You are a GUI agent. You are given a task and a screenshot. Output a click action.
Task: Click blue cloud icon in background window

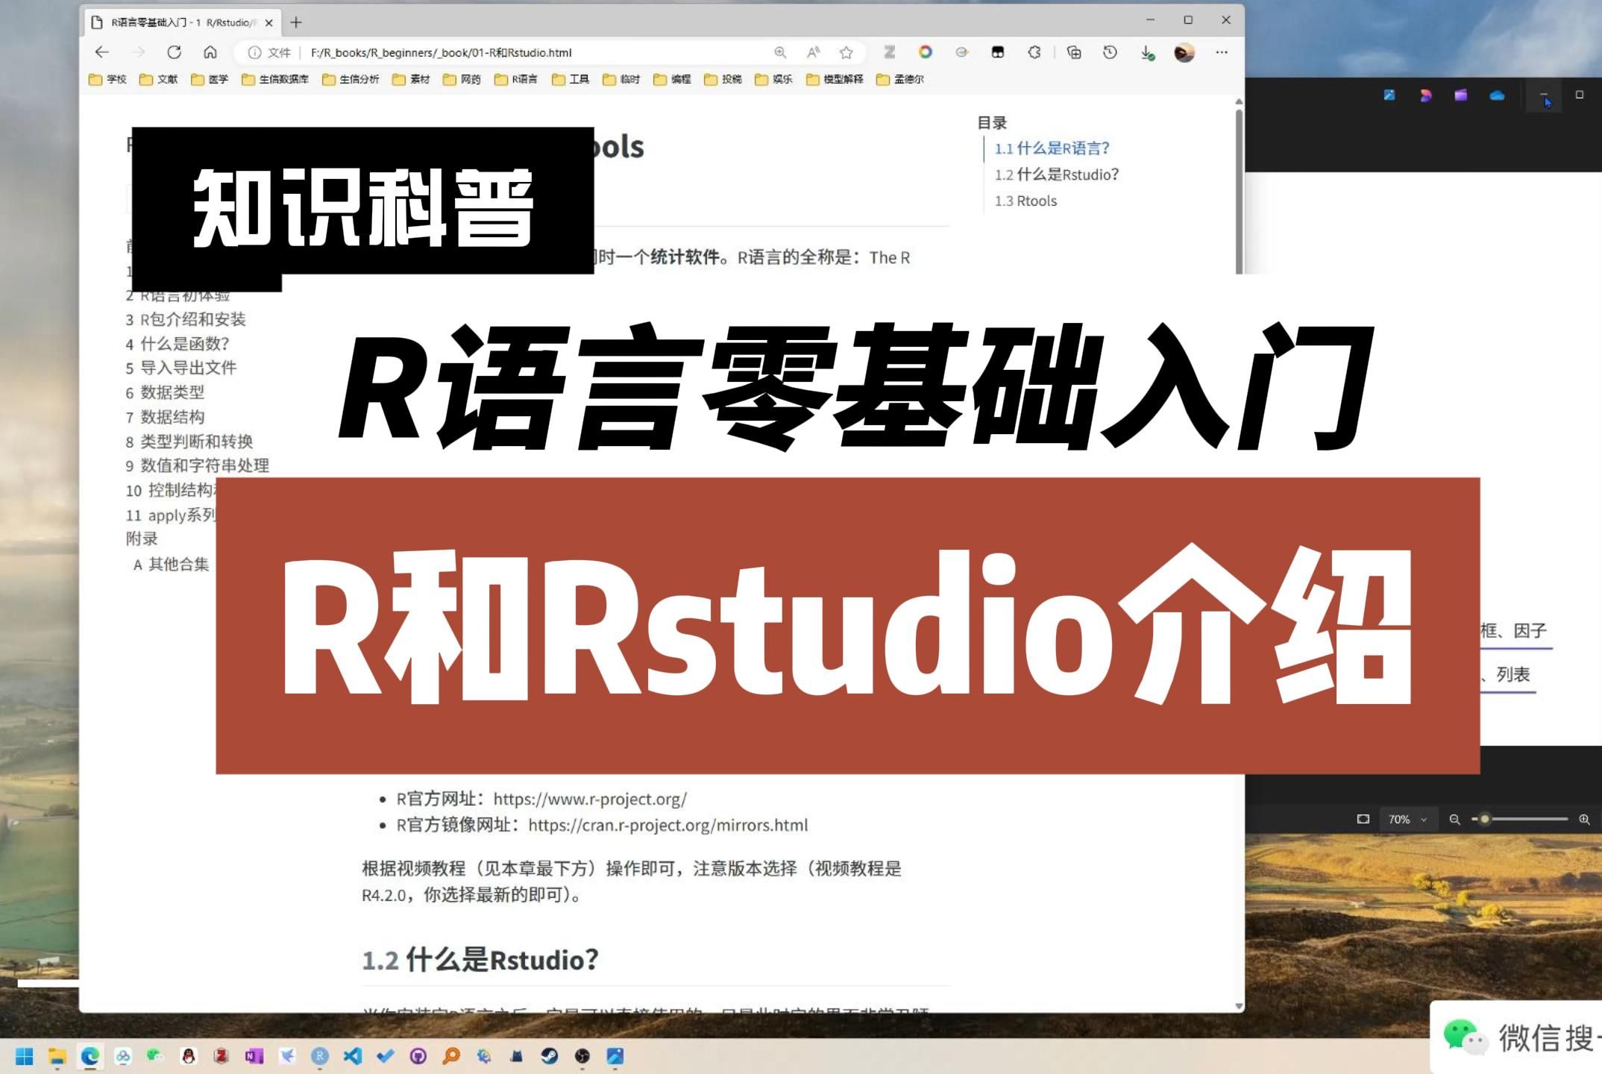click(x=1497, y=95)
